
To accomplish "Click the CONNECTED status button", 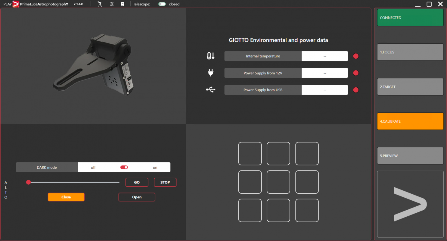I will click(410, 17).
